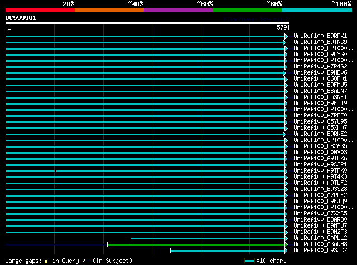Select the UniRef100_A9T4K3 label
The height and width of the screenshot is (265, 357).
tap(320, 177)
